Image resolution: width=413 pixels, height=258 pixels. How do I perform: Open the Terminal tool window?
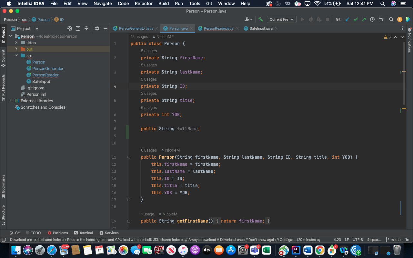(x=84, y=233)
